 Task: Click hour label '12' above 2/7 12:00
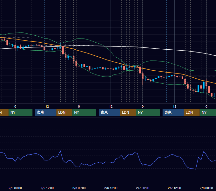point(174,107)
